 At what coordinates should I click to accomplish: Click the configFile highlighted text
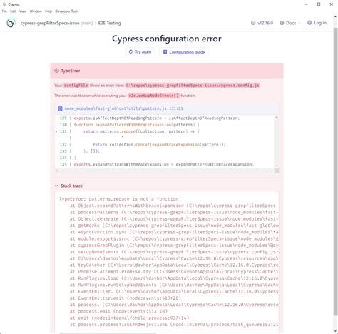(76, 86)
